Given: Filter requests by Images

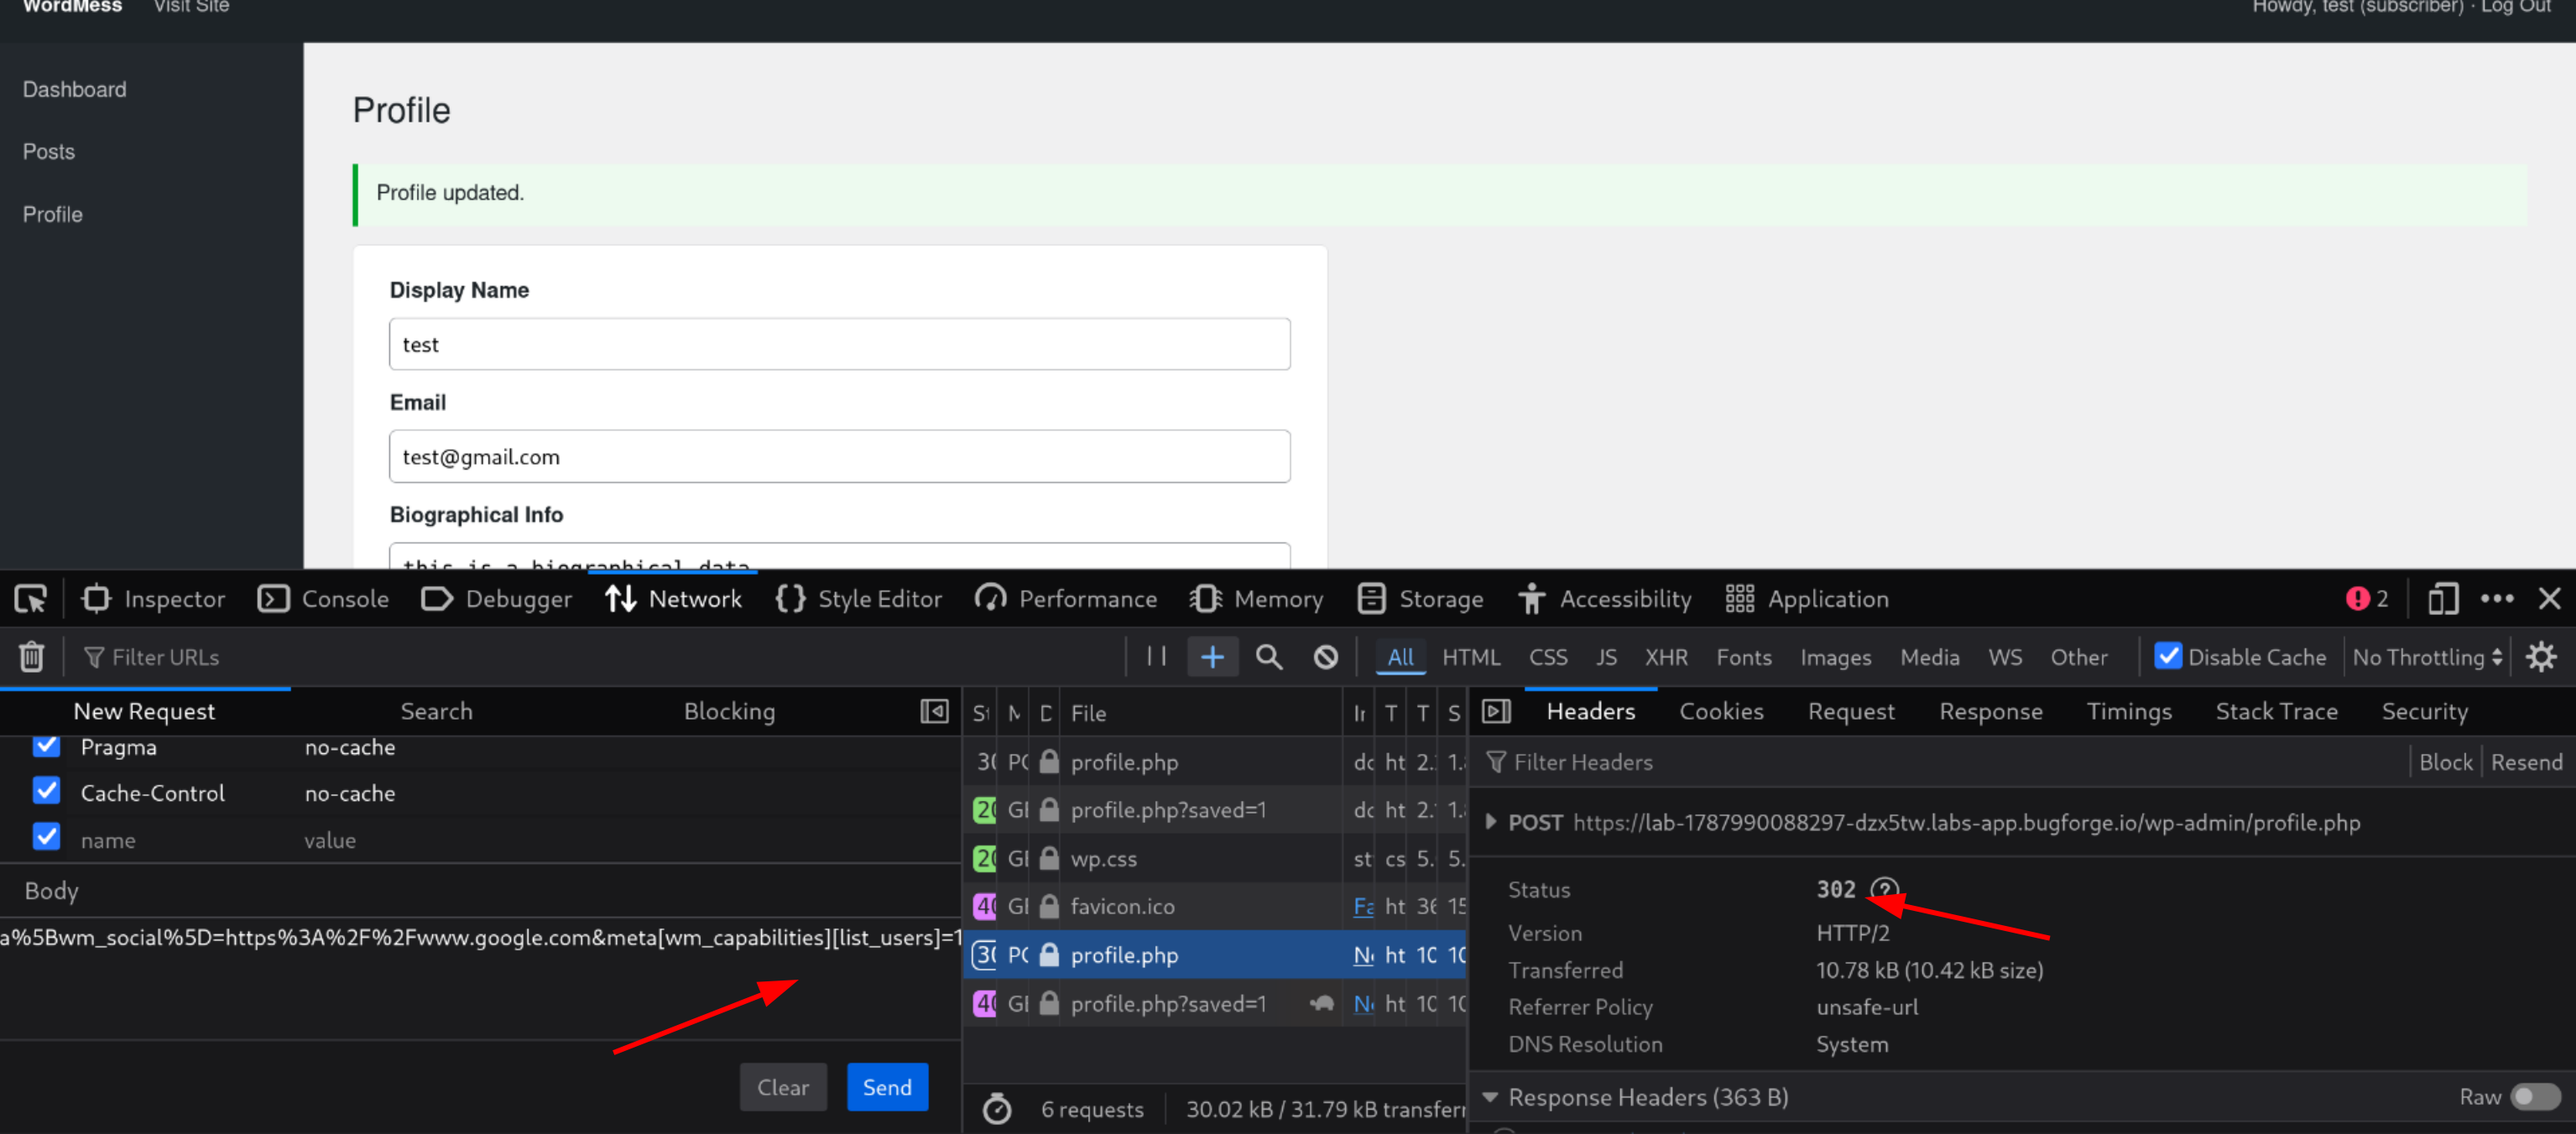Looking at the screenshot, I should tap(1836, 657).
